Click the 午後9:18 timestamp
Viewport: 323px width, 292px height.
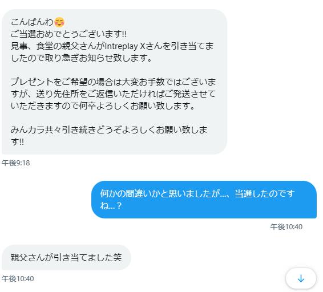15,163
